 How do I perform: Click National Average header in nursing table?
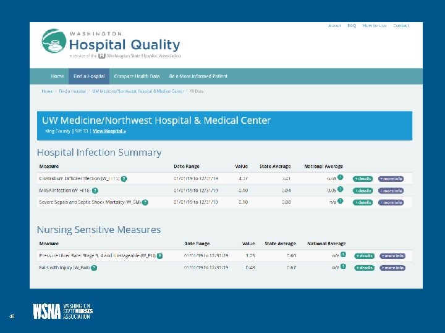[x=326, y=244]
